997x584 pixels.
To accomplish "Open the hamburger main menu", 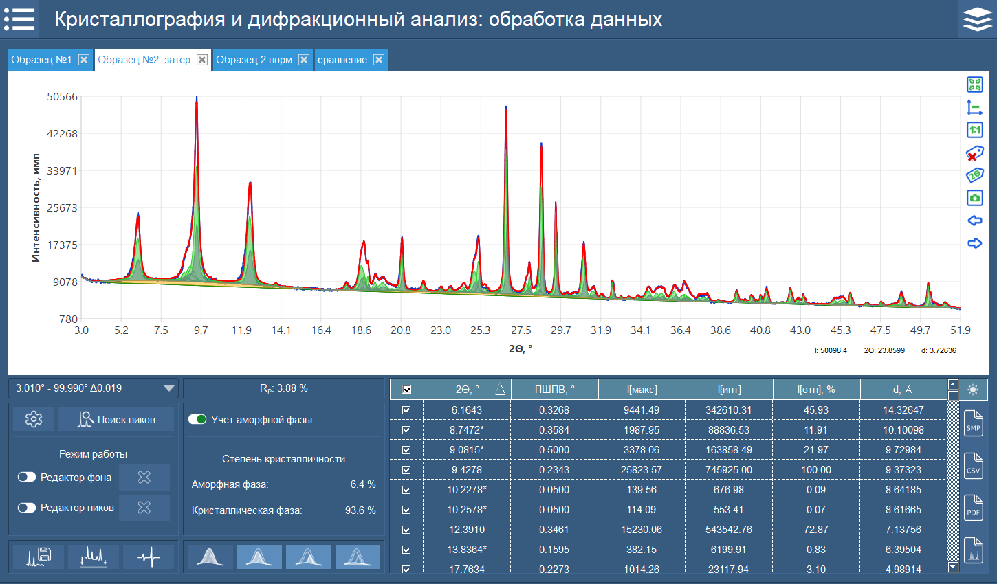I will (x=19, y=19).
